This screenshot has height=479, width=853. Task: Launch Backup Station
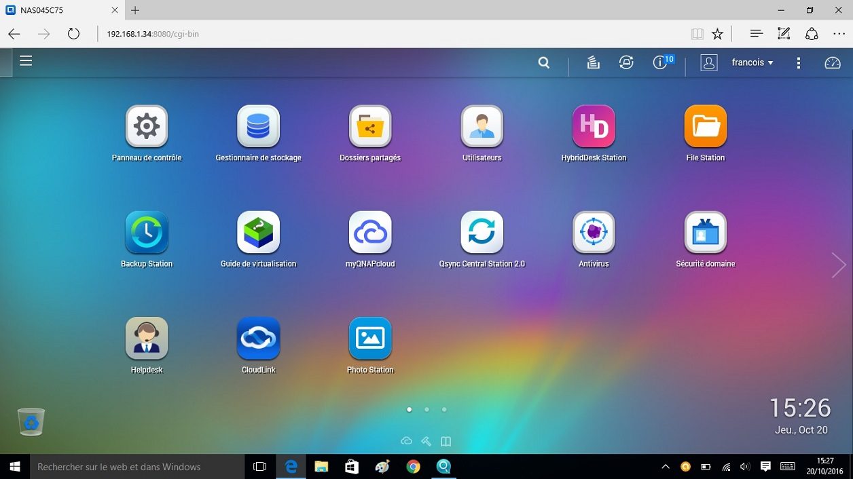[x=147, y=232]
